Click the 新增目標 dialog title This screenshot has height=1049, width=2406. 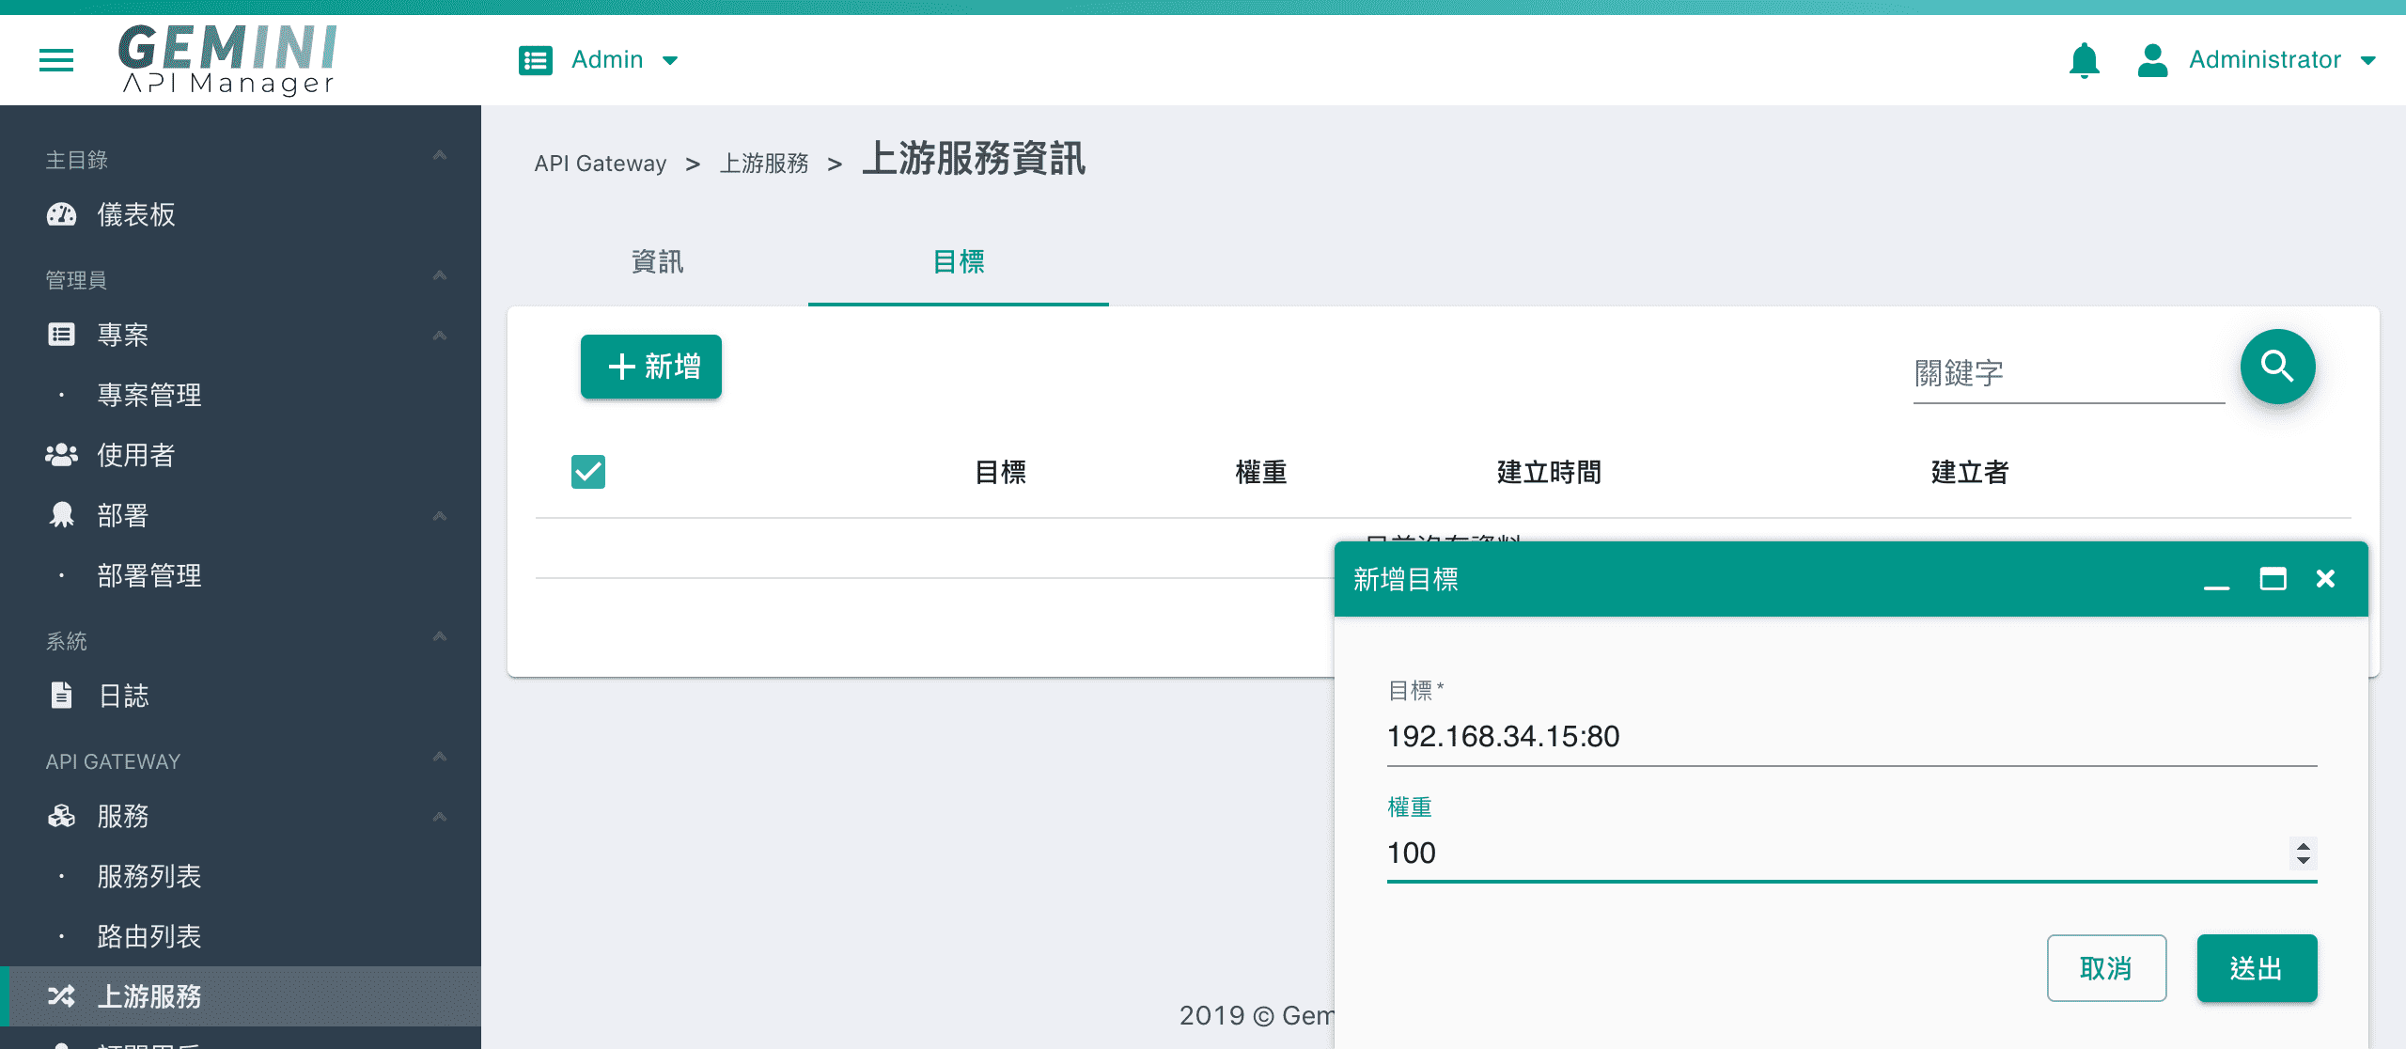tap(1406, 579)
